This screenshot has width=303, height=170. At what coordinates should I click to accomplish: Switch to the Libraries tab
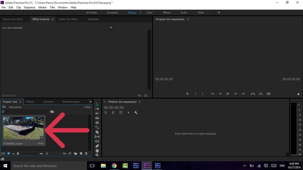click(48, 102)
